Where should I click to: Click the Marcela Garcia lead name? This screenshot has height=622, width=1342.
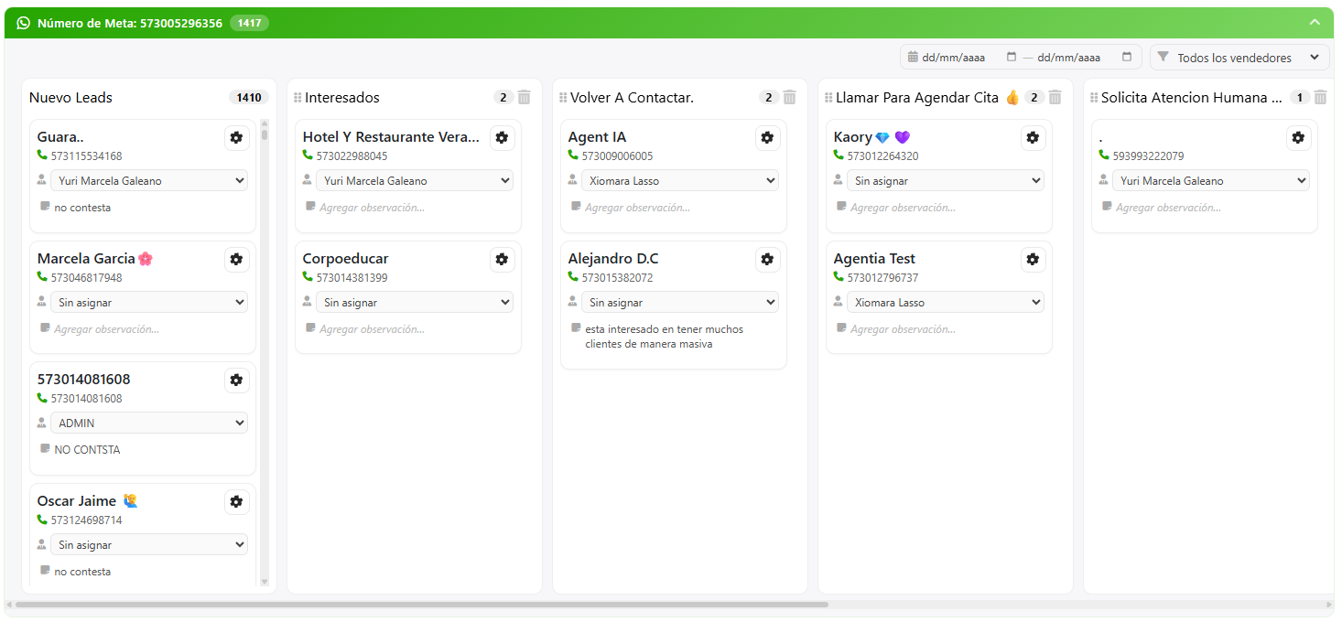click(x=86, y=259)
